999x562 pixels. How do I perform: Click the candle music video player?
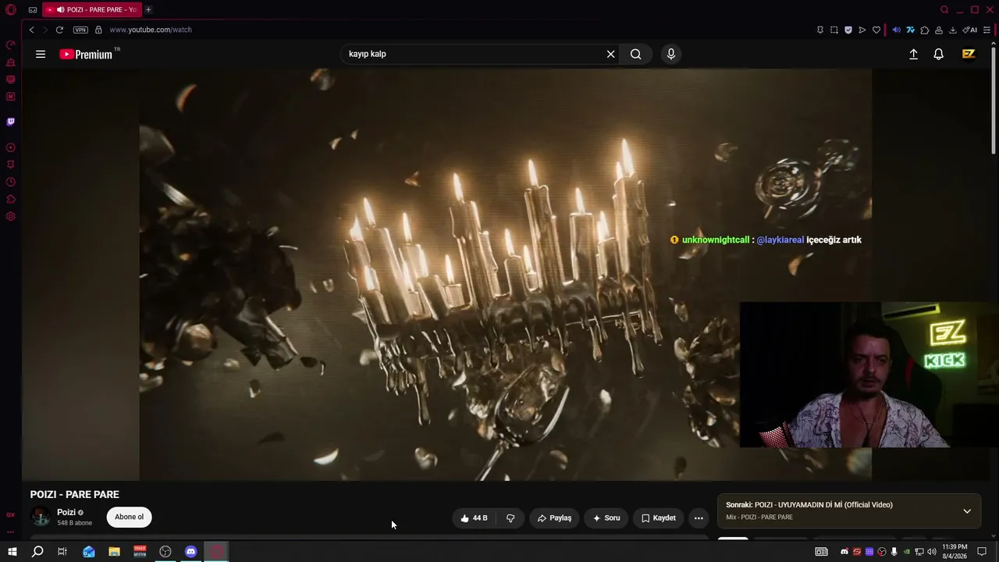[506, 274]
